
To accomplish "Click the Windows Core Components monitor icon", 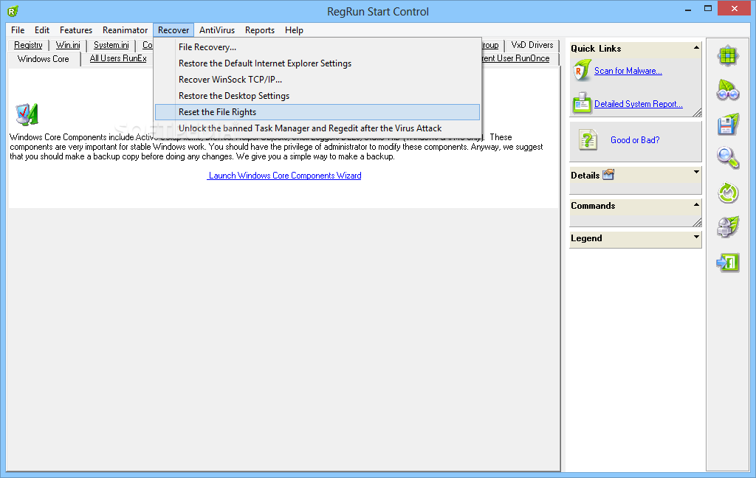I will click(x=27, y=114).
